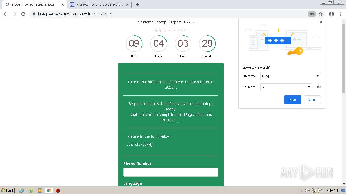346x194 pixels.
Task: Open Windows Explorer folder taskbar icon
Action: [31, 190]
